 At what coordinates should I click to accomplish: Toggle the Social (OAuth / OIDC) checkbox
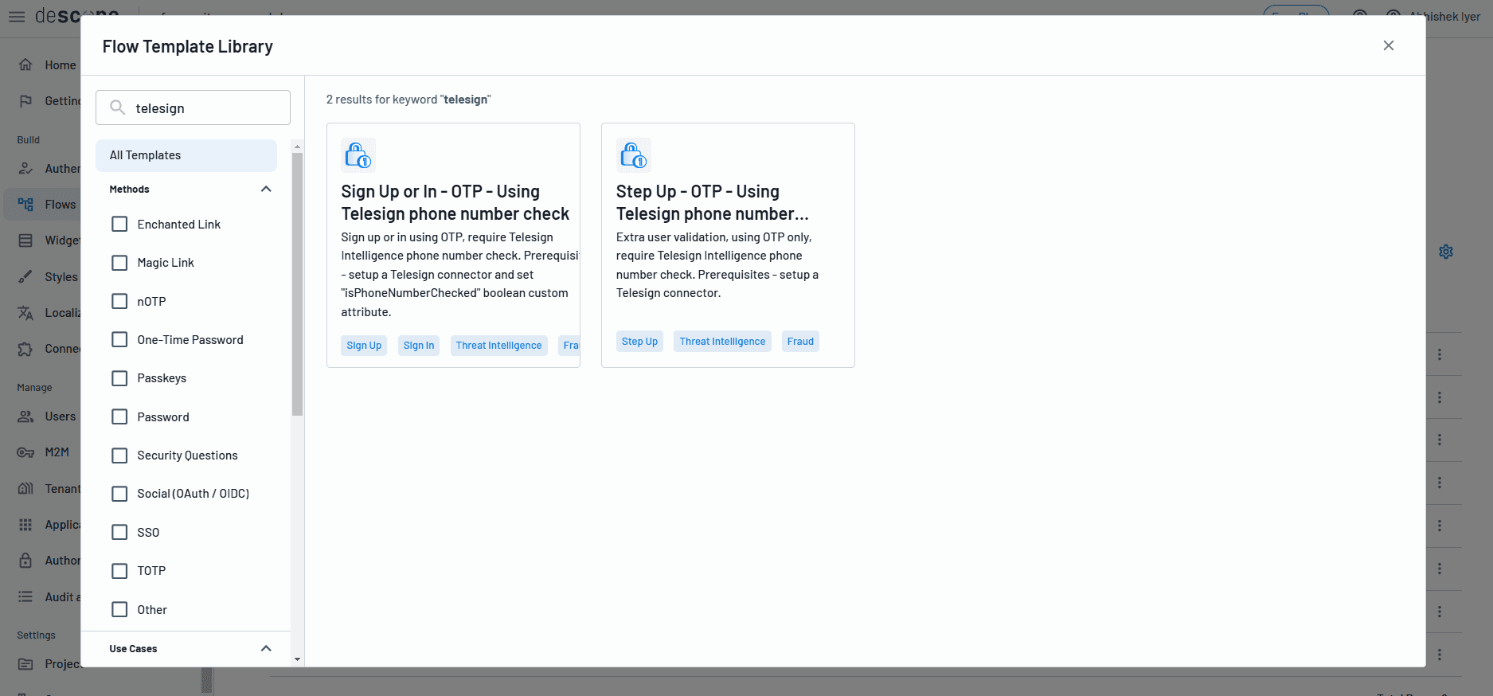coord(119,494)
